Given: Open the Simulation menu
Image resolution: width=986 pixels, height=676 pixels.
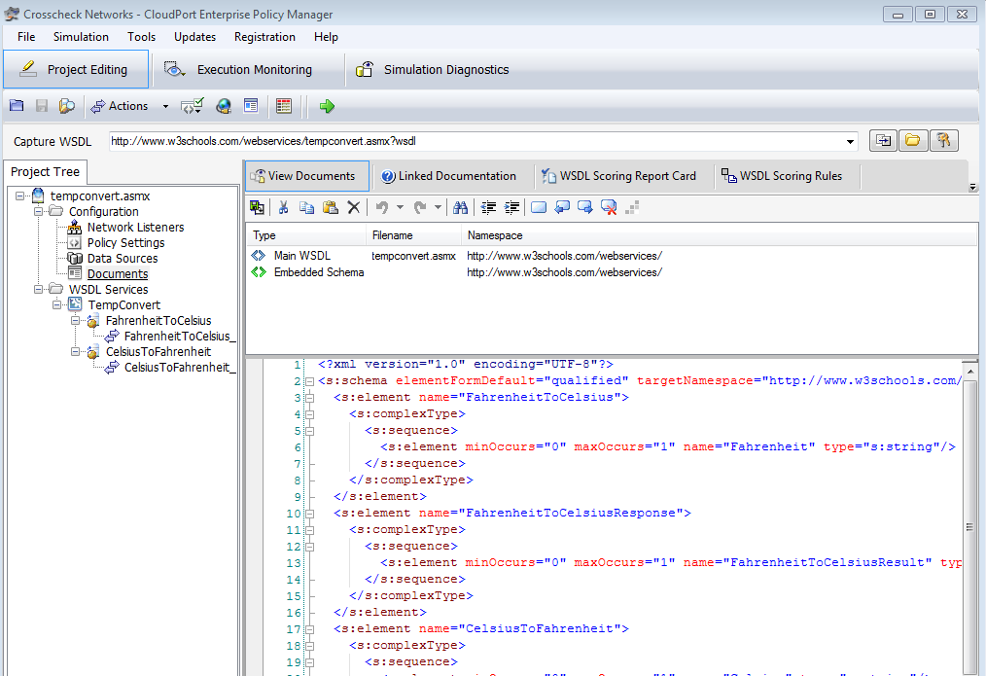Looking at the screenshot, I should click(x=81, y=37).
